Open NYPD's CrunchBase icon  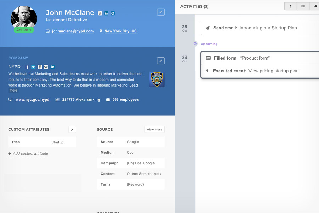tap(46, 67)
